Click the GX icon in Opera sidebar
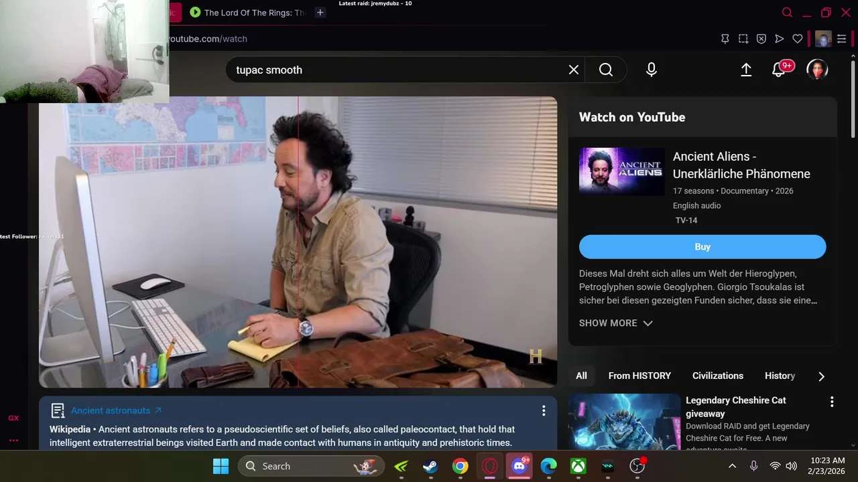This screenshot has width=858, height=482. click(x=13, y=418)
